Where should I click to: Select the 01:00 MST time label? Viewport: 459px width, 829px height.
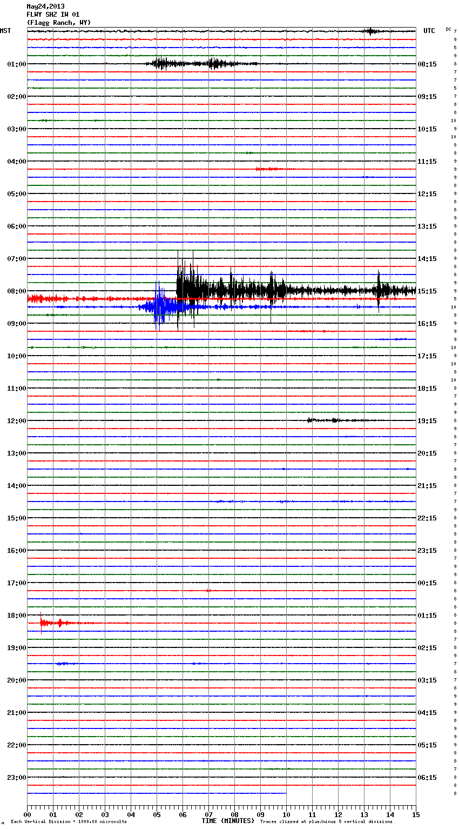[17, 64]
